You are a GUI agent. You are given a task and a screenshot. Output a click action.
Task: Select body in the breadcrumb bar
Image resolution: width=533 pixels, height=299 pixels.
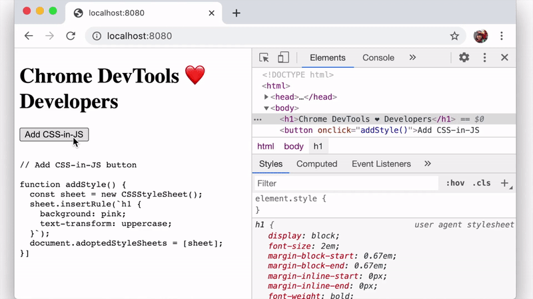point(294,146)
